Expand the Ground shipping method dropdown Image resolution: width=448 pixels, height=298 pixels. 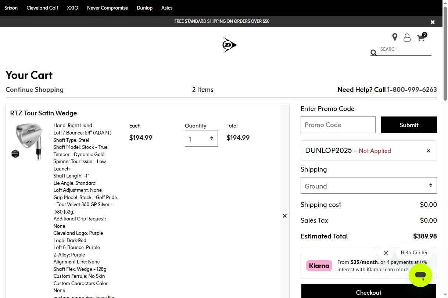[369, 186]
